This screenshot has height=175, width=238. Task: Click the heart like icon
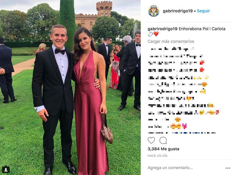click(x=151, y=140)
